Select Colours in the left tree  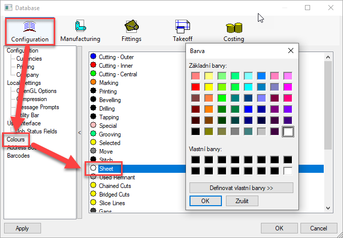(16, 139)
